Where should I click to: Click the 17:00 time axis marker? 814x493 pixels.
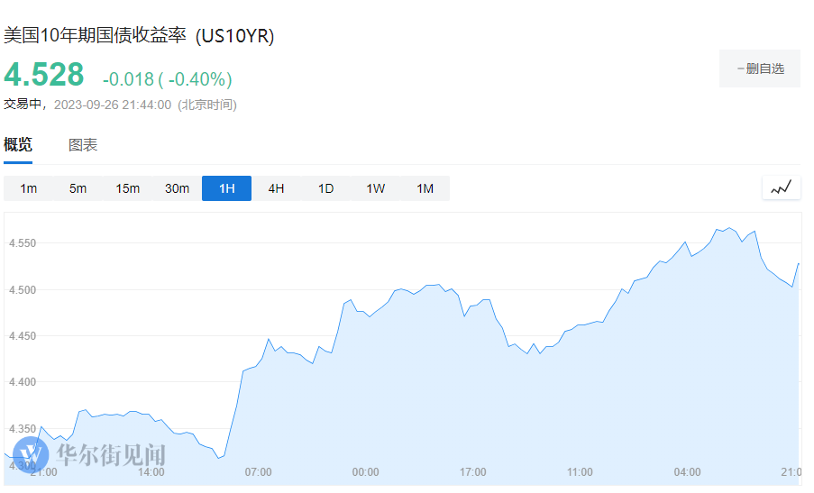(472, 472)
